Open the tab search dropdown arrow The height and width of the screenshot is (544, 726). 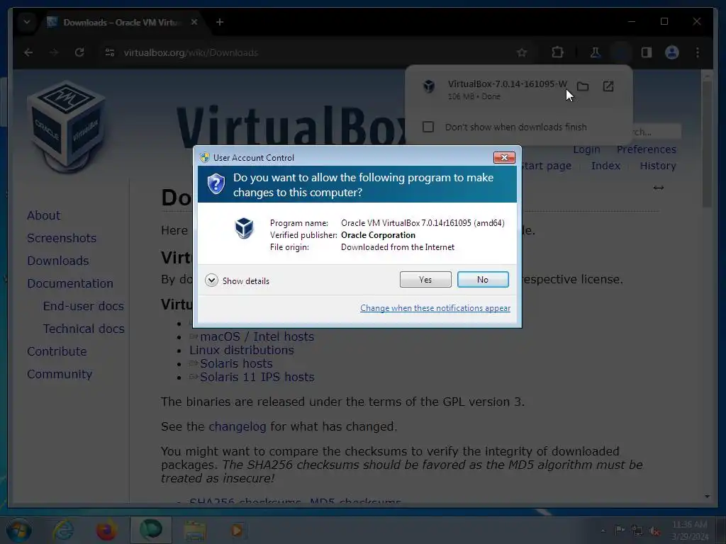pyautogui.click(x=27, y=22)
